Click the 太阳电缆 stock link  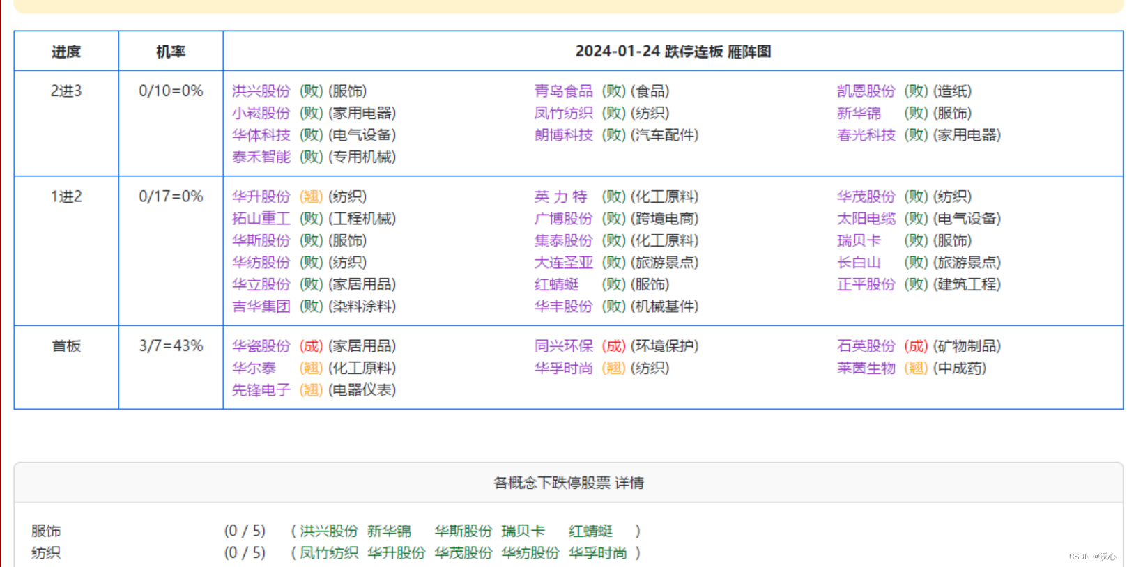tap(866, 219)
